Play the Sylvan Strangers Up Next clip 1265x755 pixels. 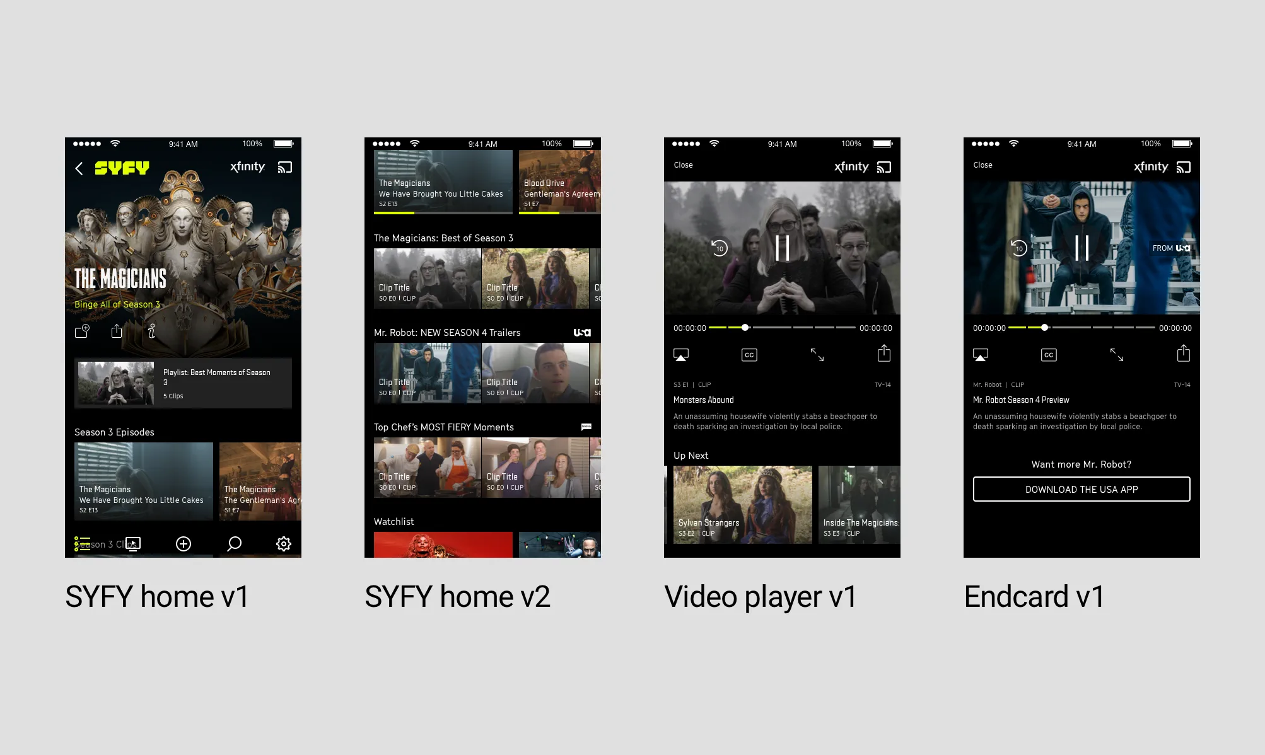(x=743, y=505)
